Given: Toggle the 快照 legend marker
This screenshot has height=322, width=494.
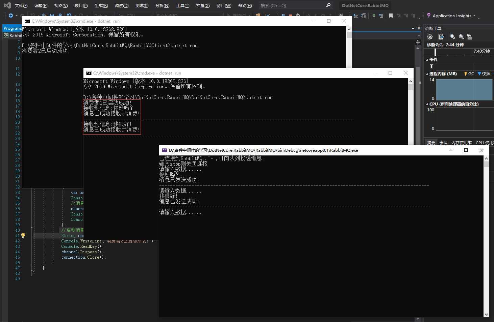Looking at the screenshot, I should 479,74.
